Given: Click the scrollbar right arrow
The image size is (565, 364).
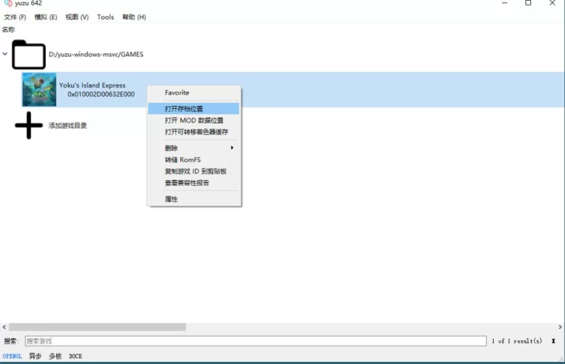Looking at the screenshot, I should tap(560, 327).
